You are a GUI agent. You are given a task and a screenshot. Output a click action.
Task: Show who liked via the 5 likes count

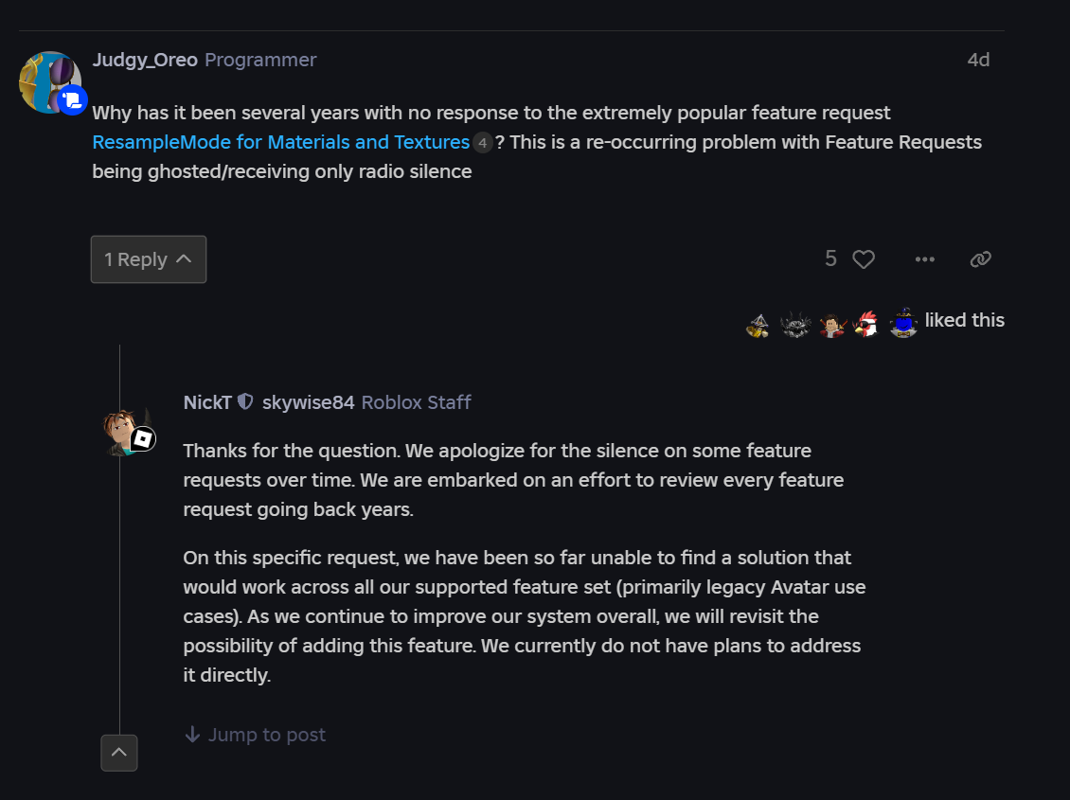pyautogui.click(x=830, y=259)
